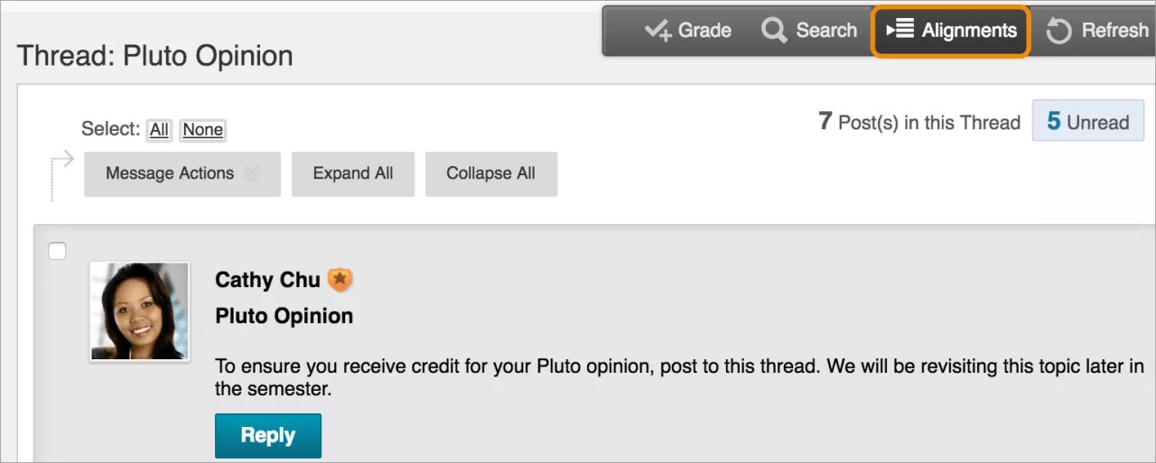Viewport: 1156px width, 463px height.
Task: Click the Pluto Opinion post title
Action: [x=284, y=317]
